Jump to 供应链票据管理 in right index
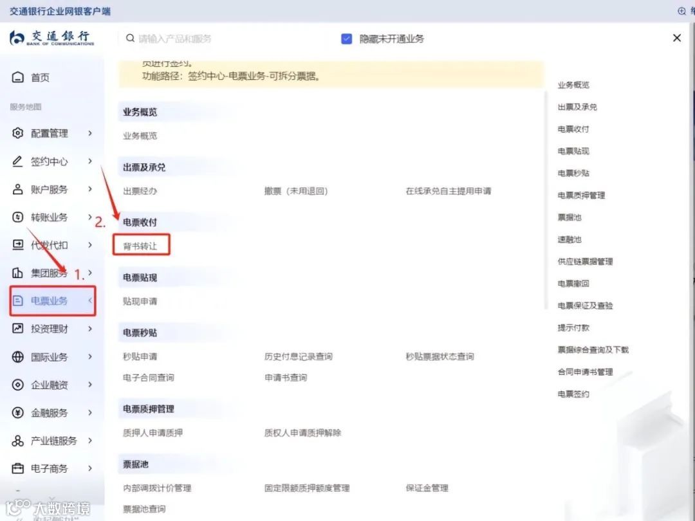The width and height of the screenshot is (695, 521). 585,261
